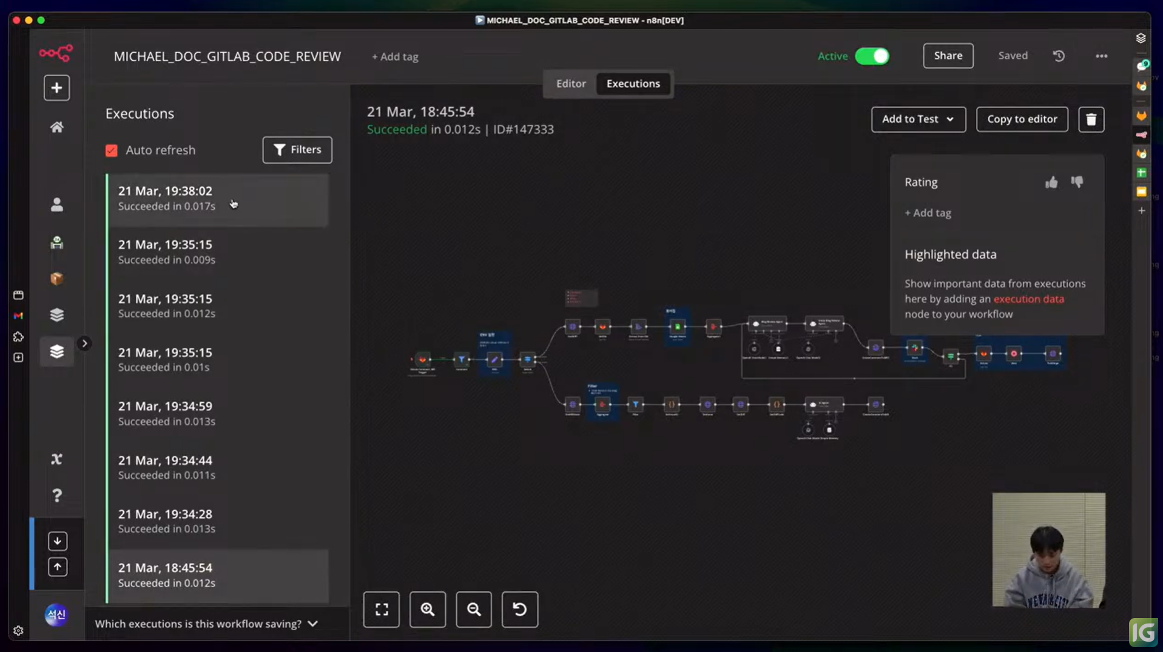This screenshot has width=1163, height=652.
Task: Uncheck the Auto refresh checkbox
Action: (112, 150)
